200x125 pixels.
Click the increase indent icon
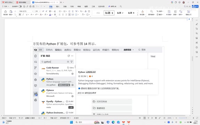tap(73, 11)
